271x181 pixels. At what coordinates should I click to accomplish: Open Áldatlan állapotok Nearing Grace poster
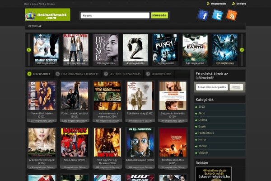(x=173, y=143)
